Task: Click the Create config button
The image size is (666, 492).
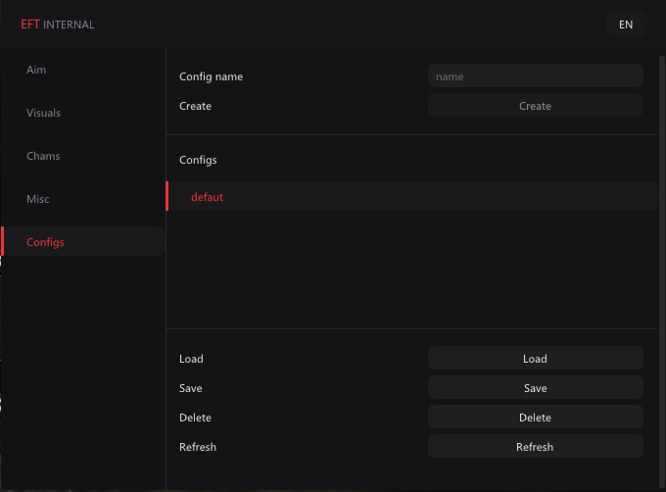Action: coord(535,106)
